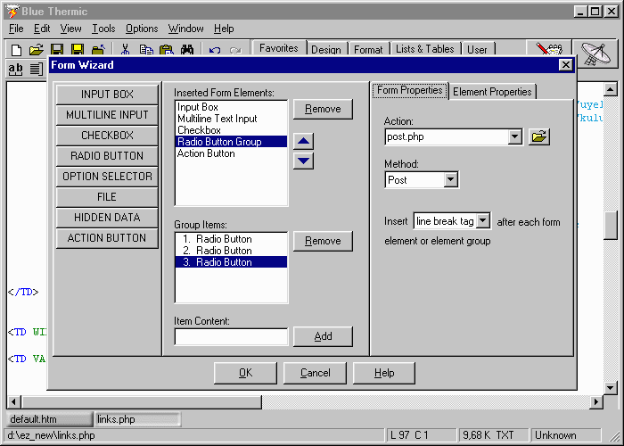
Task: Click the New document toolbar icon
Action: (16, 50)
